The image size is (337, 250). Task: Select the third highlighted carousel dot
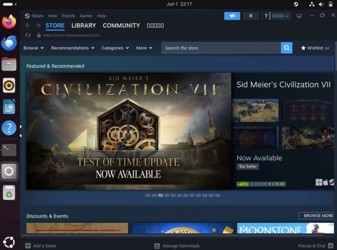pos(161,196)
